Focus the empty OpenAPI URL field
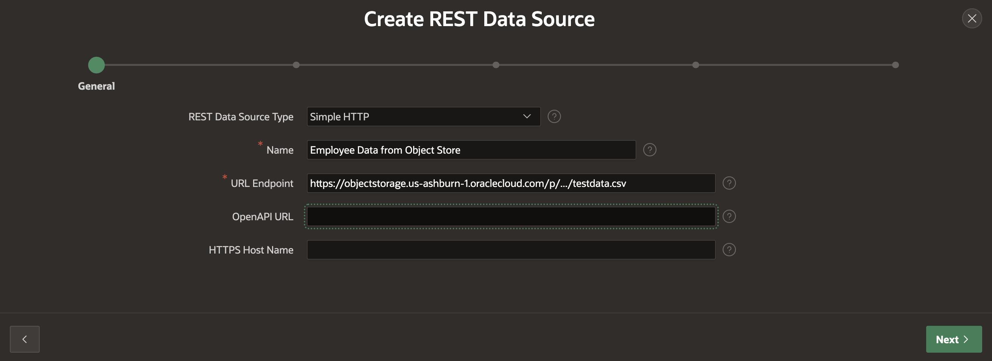 (x=511, y=216)
